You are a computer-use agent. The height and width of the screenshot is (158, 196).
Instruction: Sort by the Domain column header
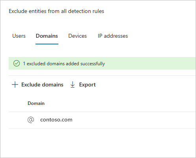pos(36,103)
